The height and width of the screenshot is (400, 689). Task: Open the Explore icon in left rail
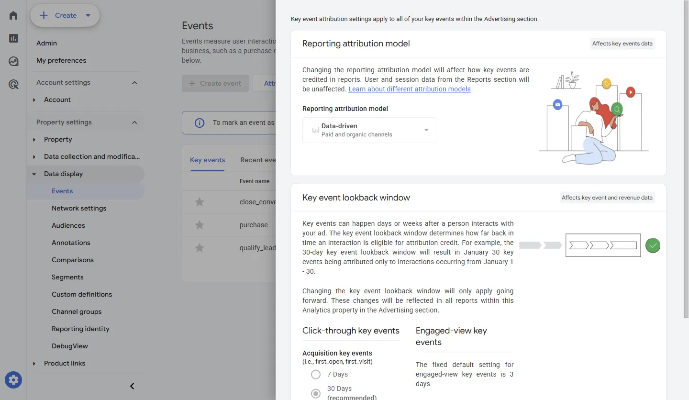click(x=13, y=61)
